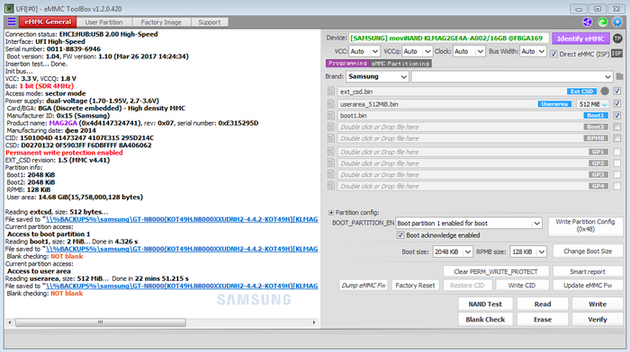630x352 pixels.
Task: Click the purple globe icon in header
Action: point(588,22)
